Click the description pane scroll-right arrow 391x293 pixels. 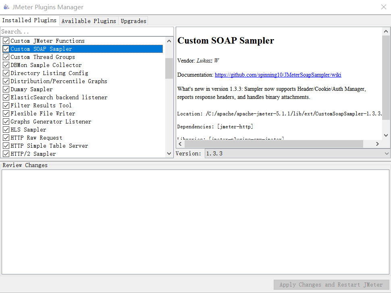point(377,144)
